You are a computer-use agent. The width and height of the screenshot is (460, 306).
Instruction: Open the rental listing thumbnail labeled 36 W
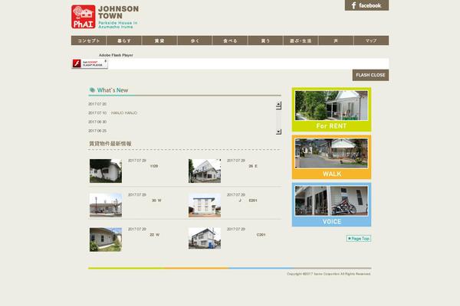pos(106,205)
